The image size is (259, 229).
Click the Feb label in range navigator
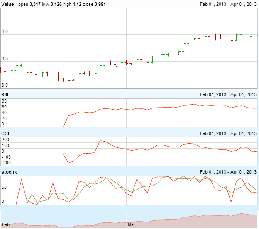(6, 224)
